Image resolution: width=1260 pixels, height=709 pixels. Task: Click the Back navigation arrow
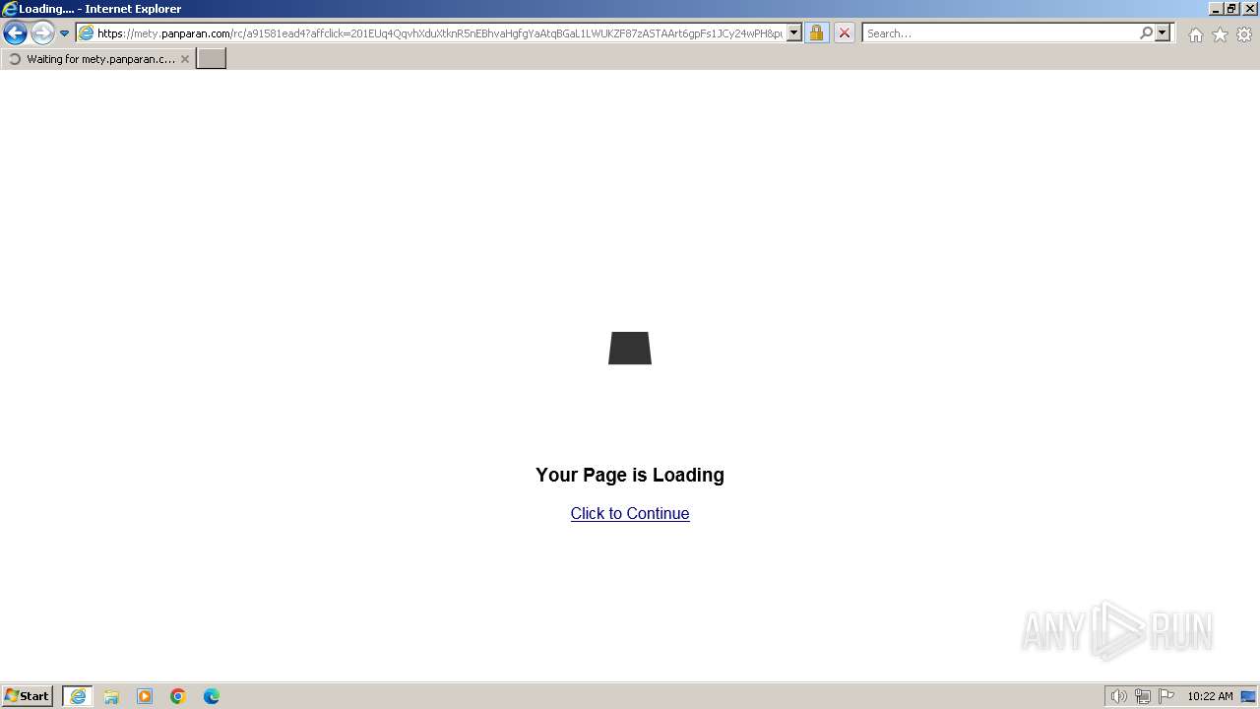coord(15,33)
